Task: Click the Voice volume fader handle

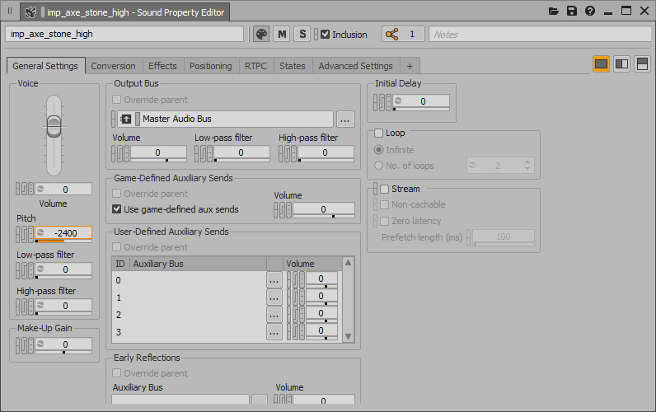Action: [54, 126]
